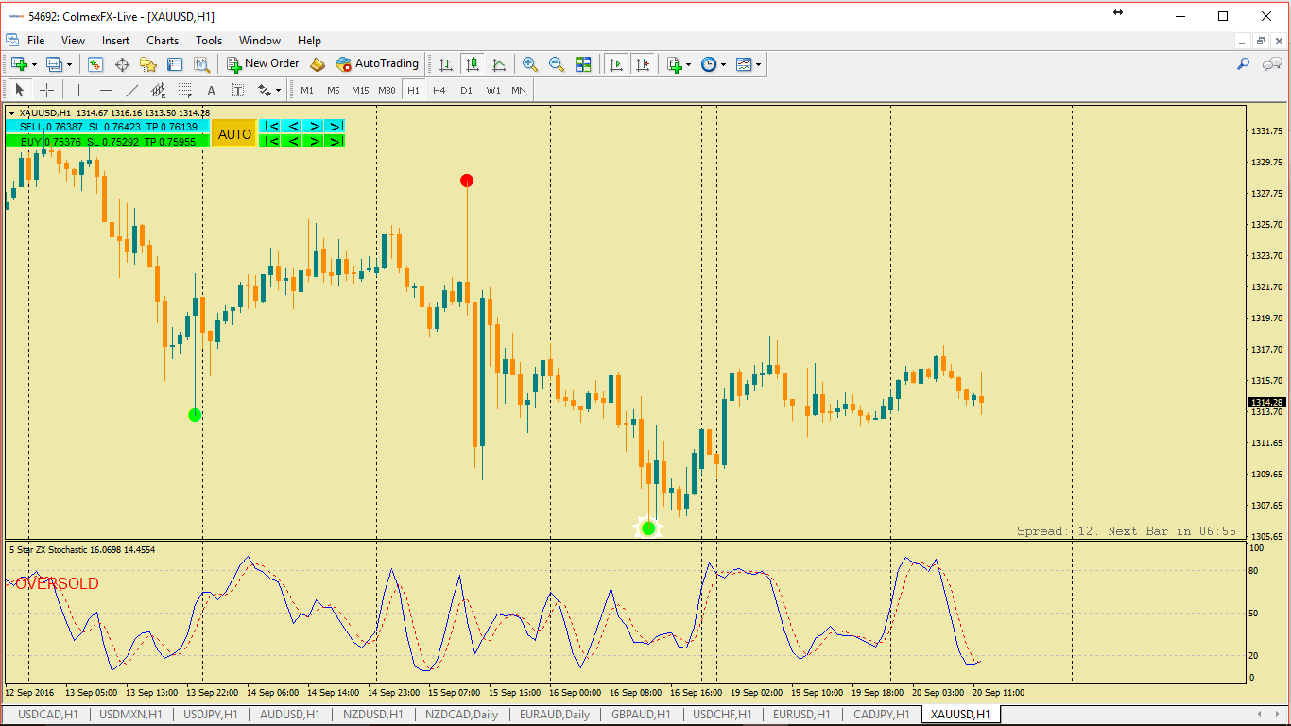Open the Insert menu

pos(116,41)
